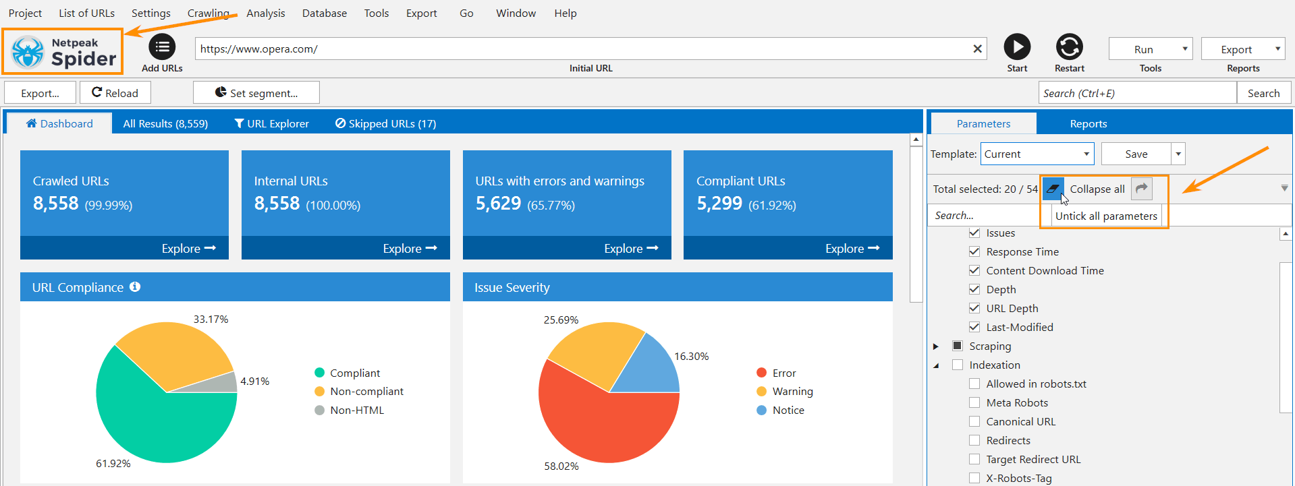1295x486 pixels.
Task: Open the Settings menu
Action: (151, 13)
